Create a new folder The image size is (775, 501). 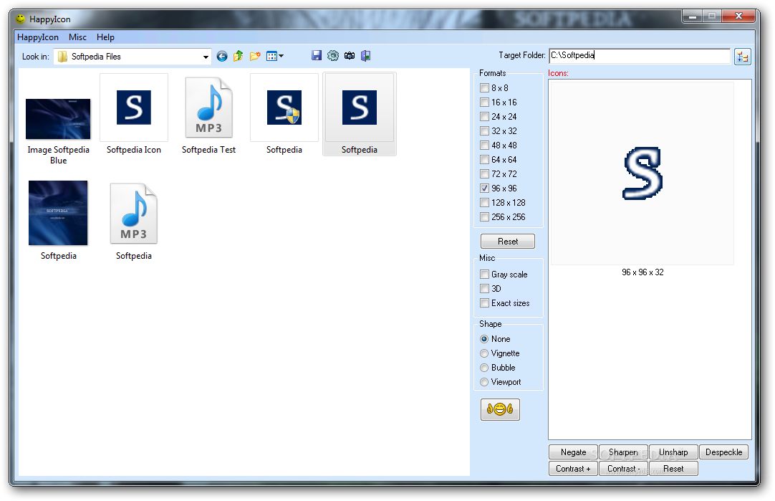(255, 56)
